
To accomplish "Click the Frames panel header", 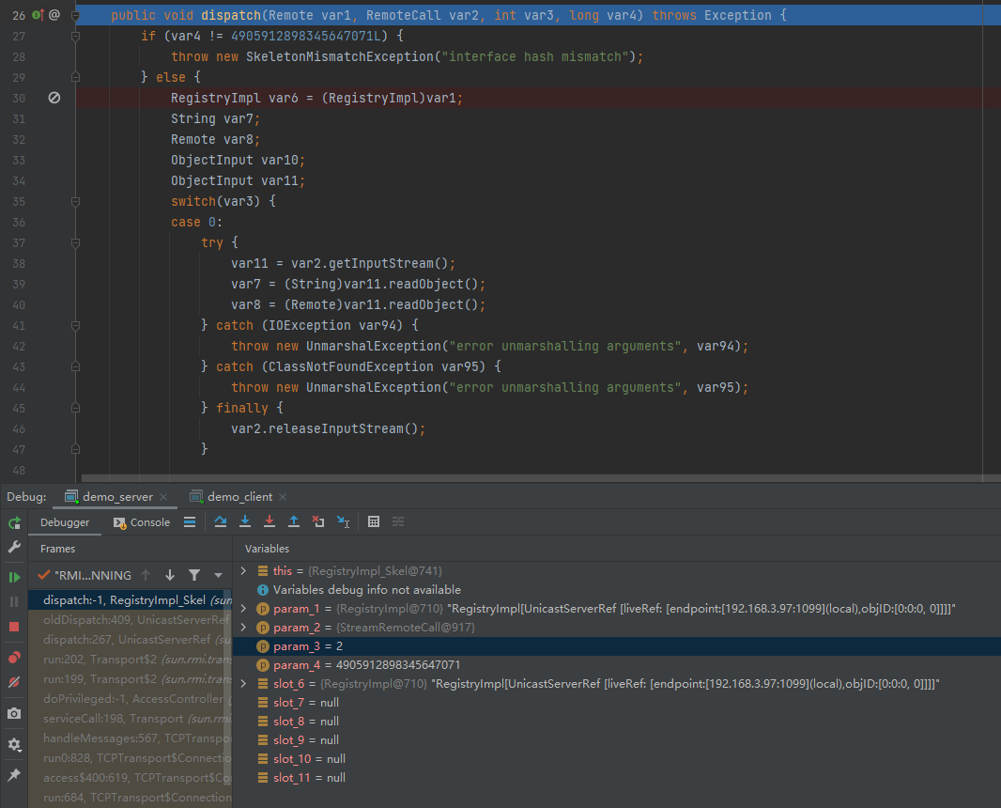I will pyautogui.click(x=57, y=549).
